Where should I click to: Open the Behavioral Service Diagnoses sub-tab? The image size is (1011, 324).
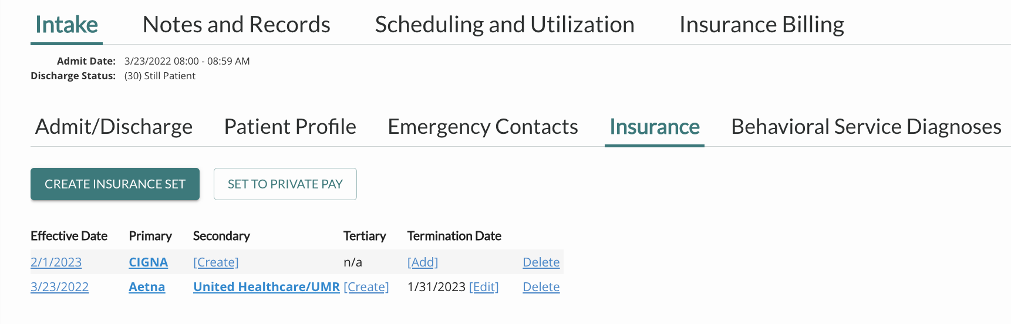coord(866,127)
